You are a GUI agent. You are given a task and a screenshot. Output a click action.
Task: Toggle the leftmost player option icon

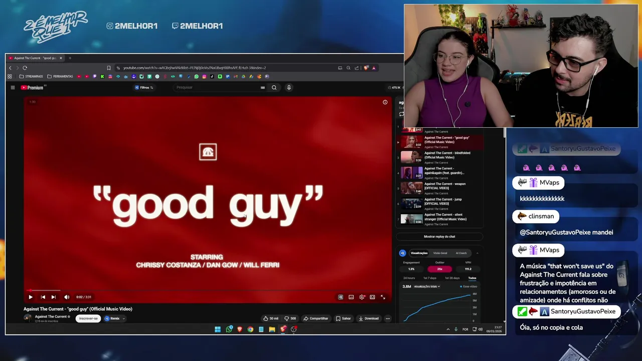click(341, 297)
